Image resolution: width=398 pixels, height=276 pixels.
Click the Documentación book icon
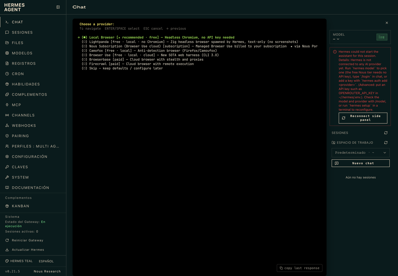(7, 188)
